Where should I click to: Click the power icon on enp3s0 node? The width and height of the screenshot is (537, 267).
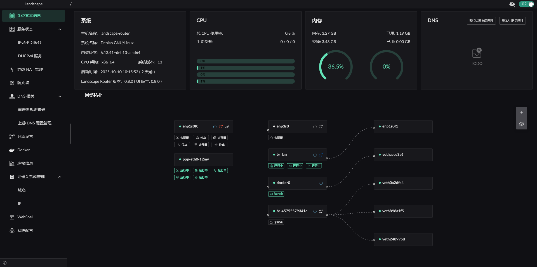coord(315,127)
